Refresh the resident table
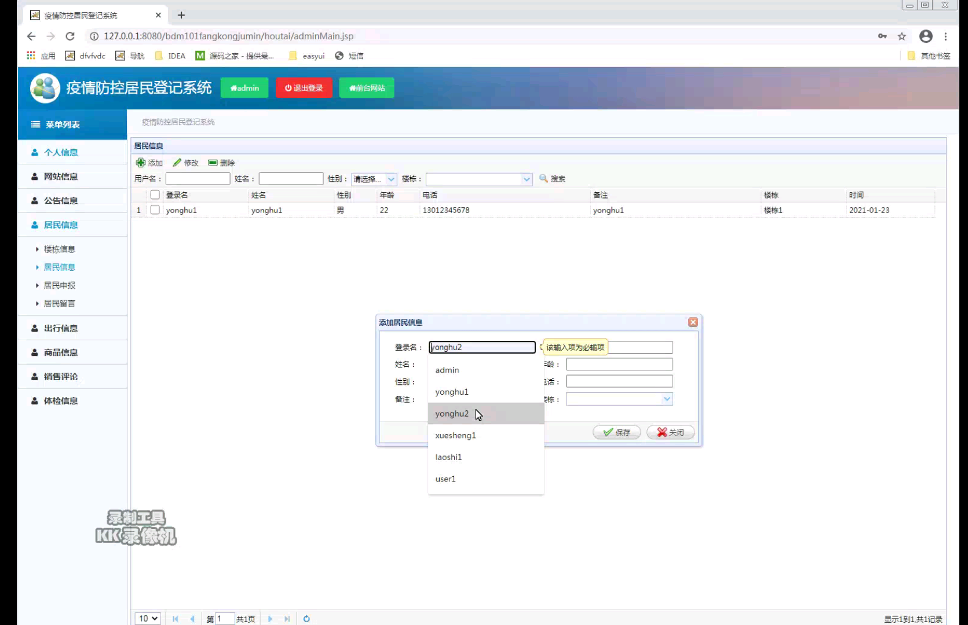The image size is (968, 625). click(306, 619)
